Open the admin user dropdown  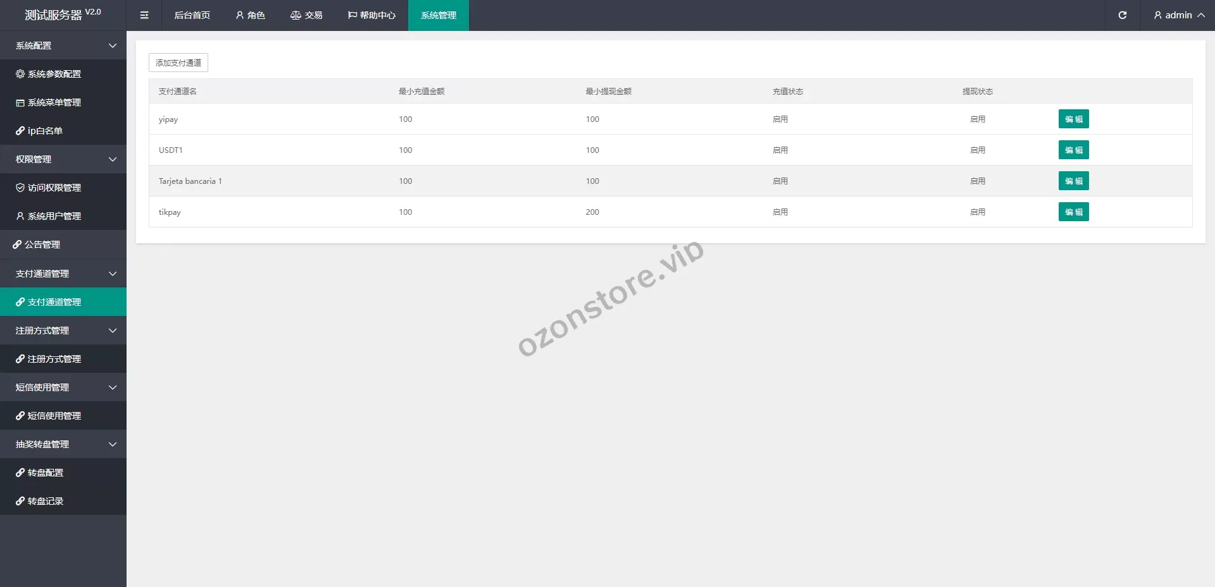(1178, 15)
